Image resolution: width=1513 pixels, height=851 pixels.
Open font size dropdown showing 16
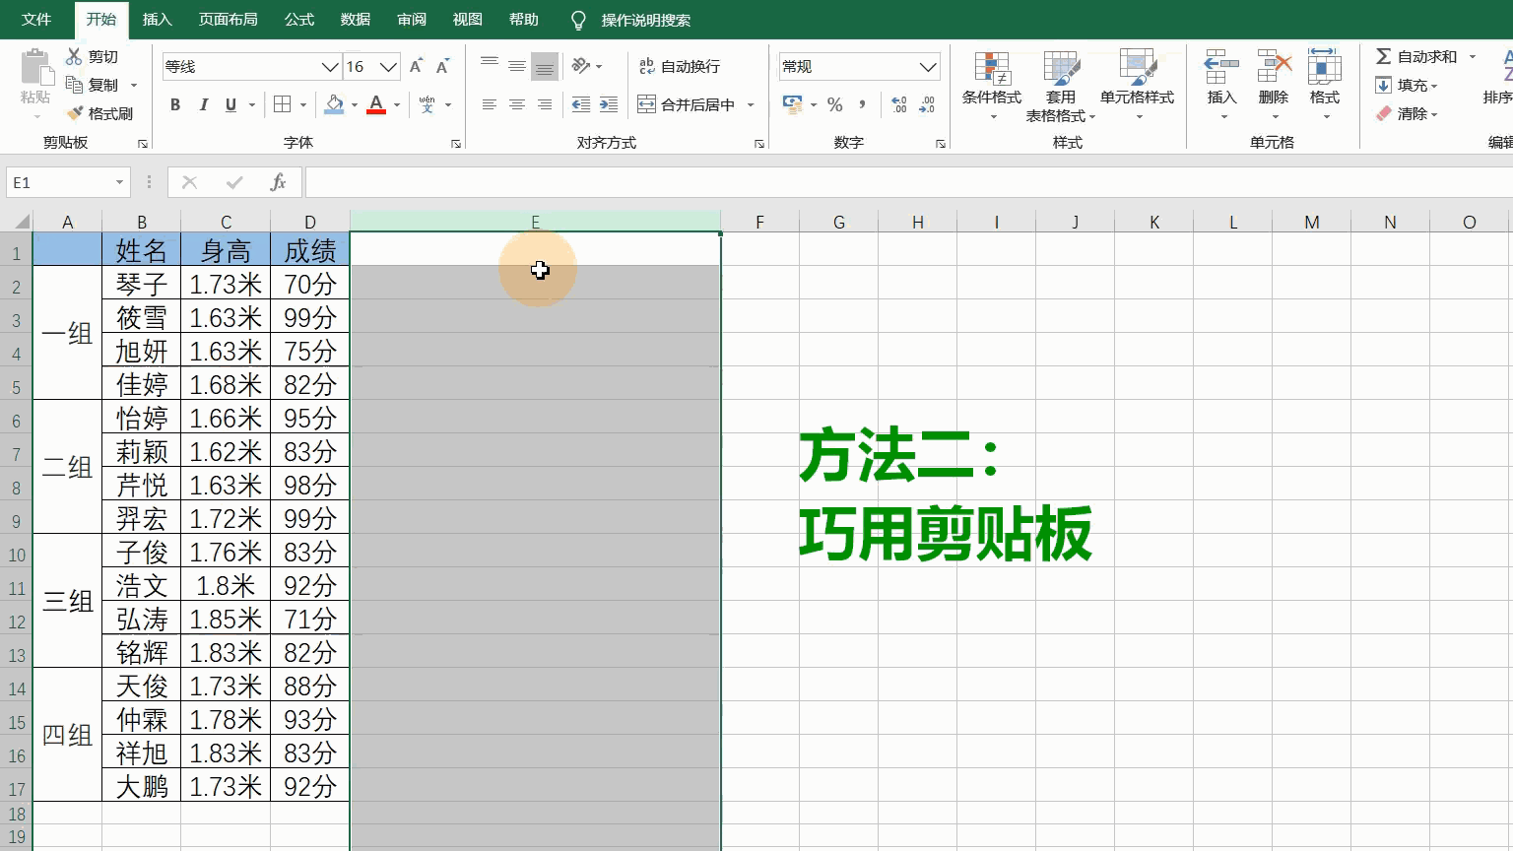pos(388,66)
